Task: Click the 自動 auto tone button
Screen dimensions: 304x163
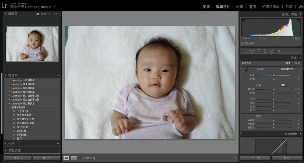Action: coord(283,85)
